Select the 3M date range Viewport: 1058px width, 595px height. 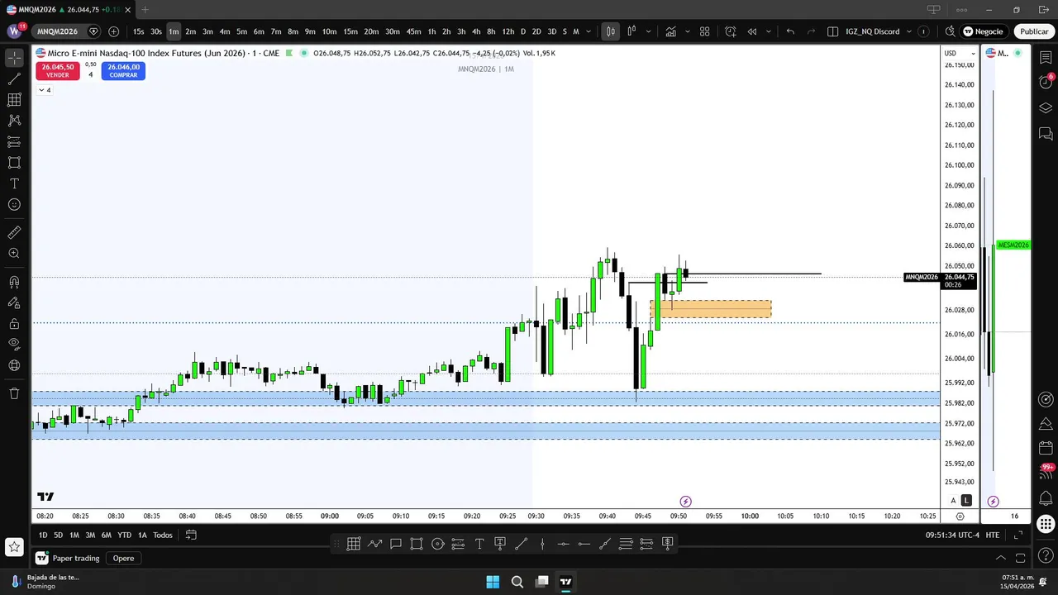pyautogui.click(x=90, y=535)
